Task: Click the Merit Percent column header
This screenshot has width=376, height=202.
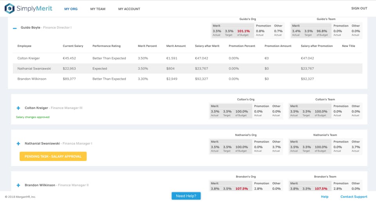Action: click(x=147, y=46)
